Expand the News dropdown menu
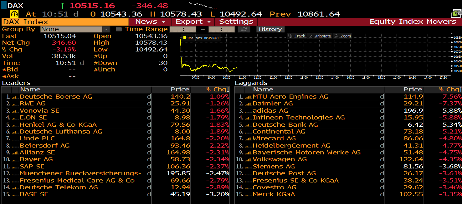This screenshot has width=462, height=204. [x=150, y=22]
